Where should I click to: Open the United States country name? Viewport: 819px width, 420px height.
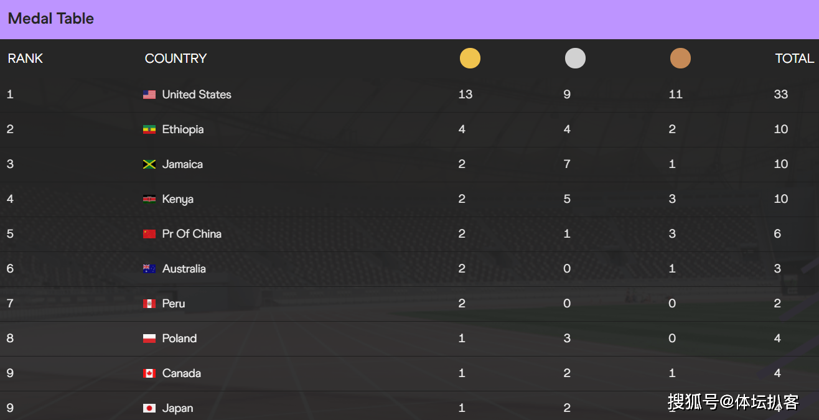pyautogui.click(x=197, y=95)
